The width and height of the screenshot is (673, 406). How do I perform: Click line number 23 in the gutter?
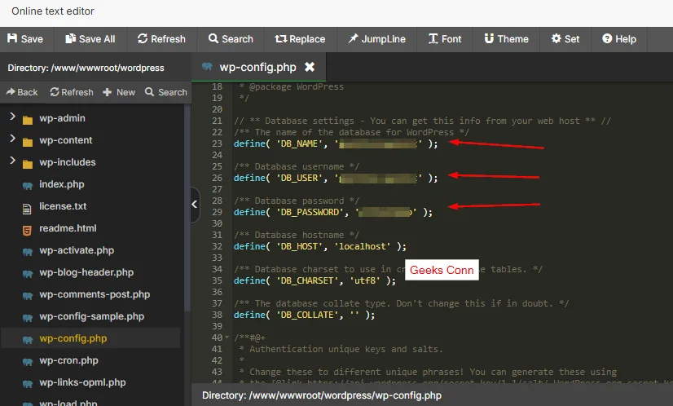pyautogui.click(x=218, y=143)
